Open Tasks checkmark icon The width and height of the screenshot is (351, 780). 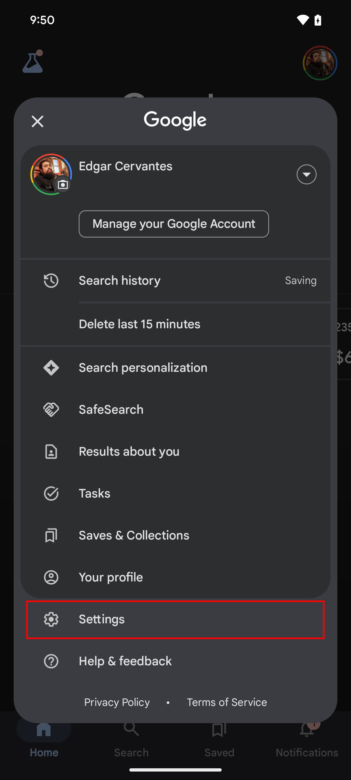point(51,493)
